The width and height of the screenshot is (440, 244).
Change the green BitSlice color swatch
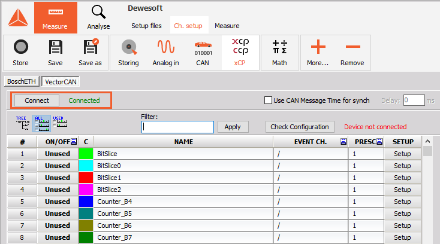(x=86, y=154)
